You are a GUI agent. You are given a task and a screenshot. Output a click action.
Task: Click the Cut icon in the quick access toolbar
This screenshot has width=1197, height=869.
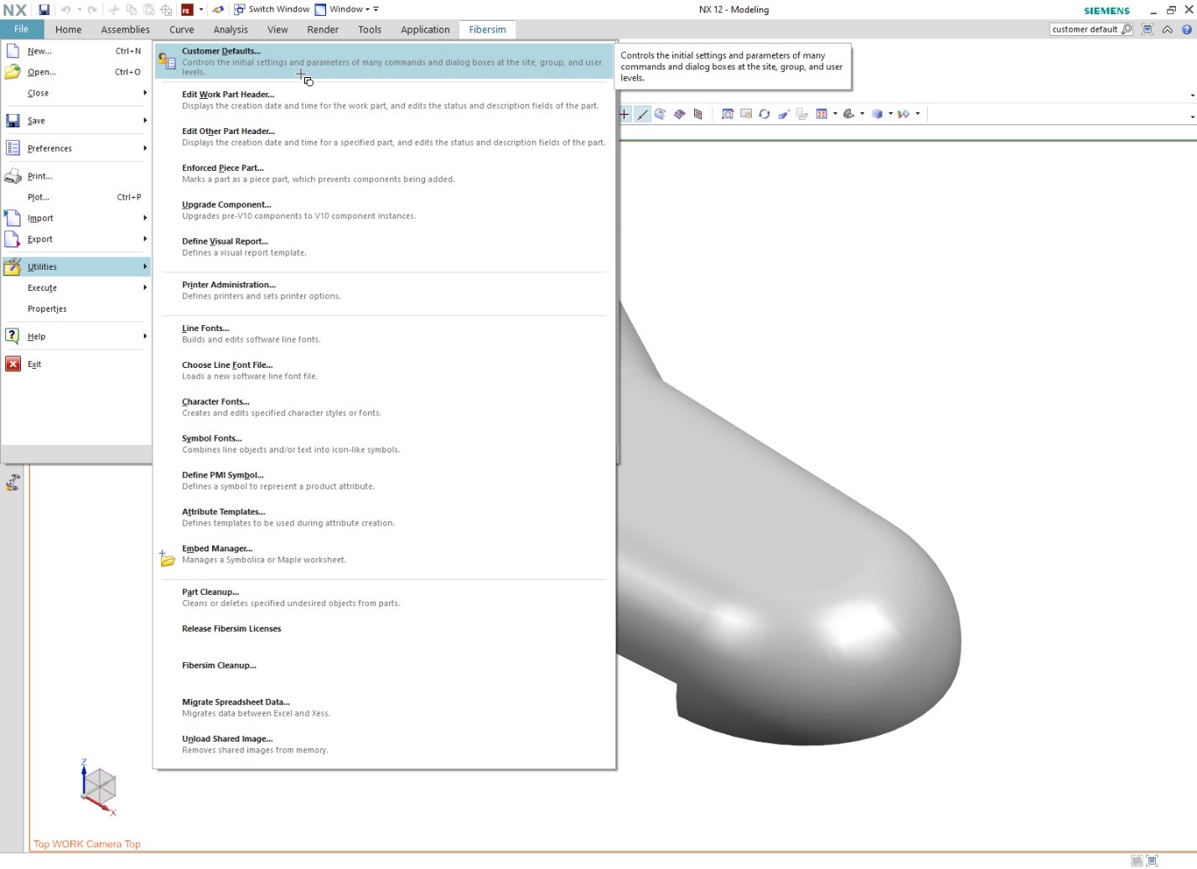113,9
